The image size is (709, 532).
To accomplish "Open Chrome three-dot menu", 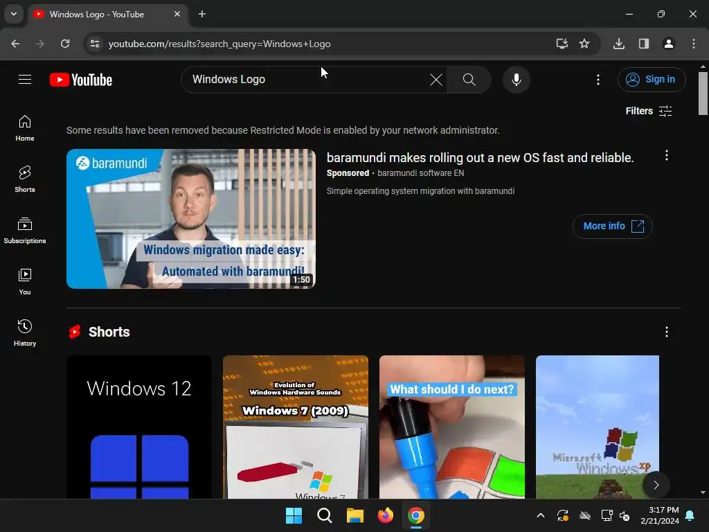I will click(x=693, y=44).
